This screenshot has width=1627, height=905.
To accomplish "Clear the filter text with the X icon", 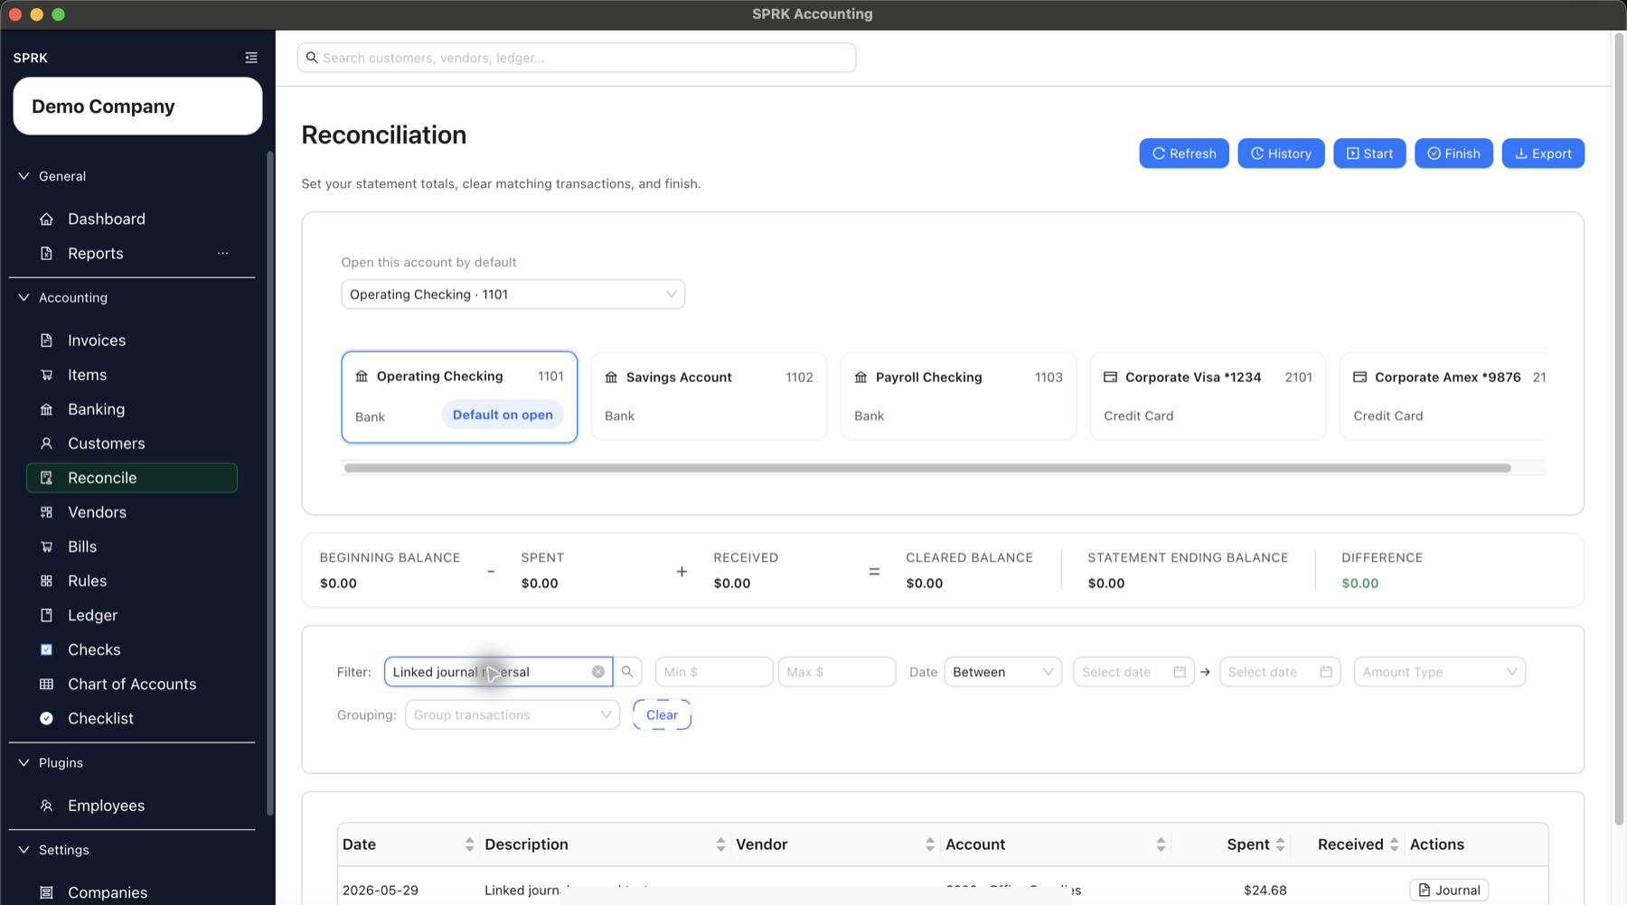I will [598, 672].
